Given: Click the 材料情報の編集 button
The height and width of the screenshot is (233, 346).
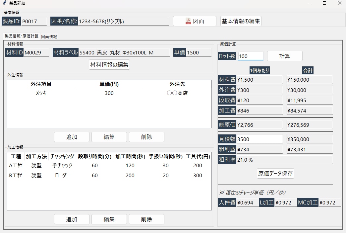Looking at the screenshot, I should click(109, 64).
